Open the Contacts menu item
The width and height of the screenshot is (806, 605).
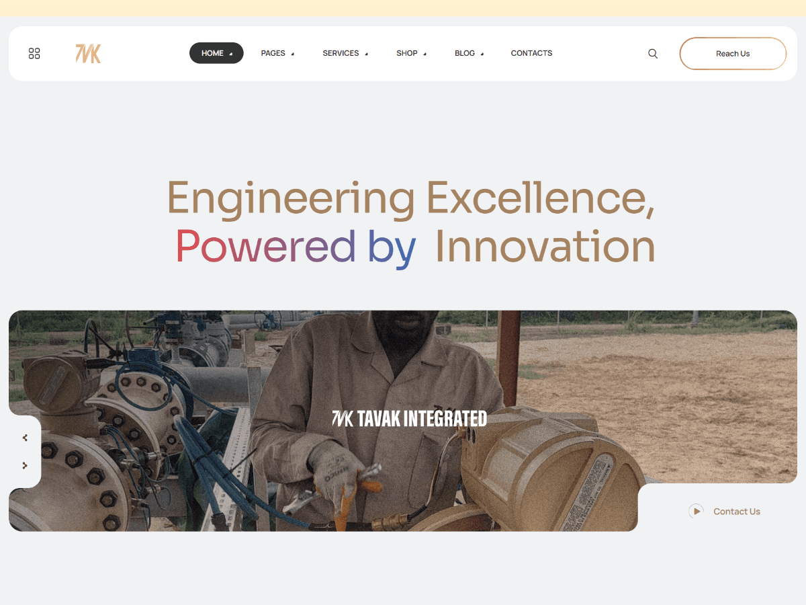[x=531, y=53]
